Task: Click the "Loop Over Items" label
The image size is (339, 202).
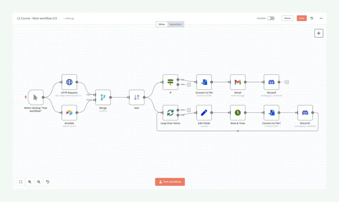Action: 170,123
